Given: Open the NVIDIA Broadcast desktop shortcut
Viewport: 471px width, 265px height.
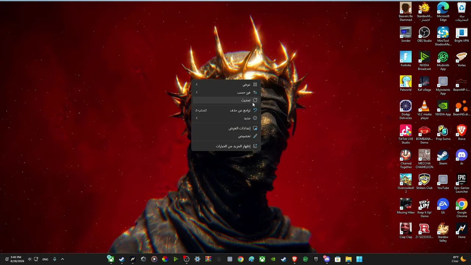Looking at the screenshot, I should coord(424,61).
